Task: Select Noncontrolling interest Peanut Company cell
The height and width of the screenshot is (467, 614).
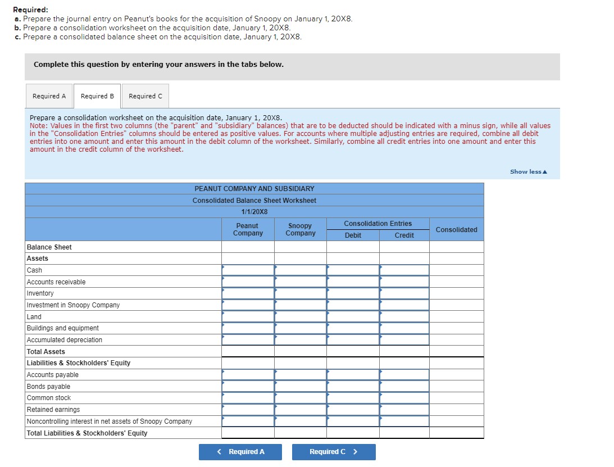Action: [248, 421]
